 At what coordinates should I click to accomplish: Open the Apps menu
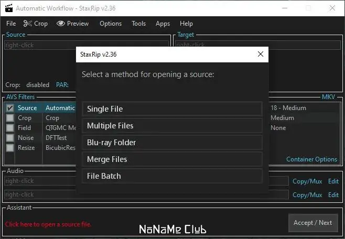click(x=163, y=24)
